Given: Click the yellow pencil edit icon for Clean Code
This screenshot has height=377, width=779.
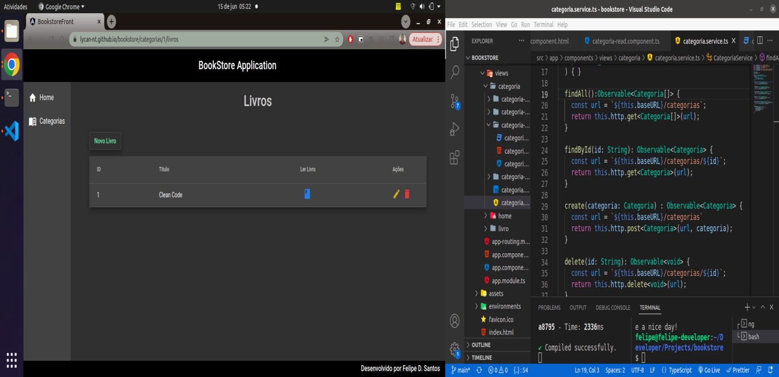Looking at the screenshot, I should point(396,195).
